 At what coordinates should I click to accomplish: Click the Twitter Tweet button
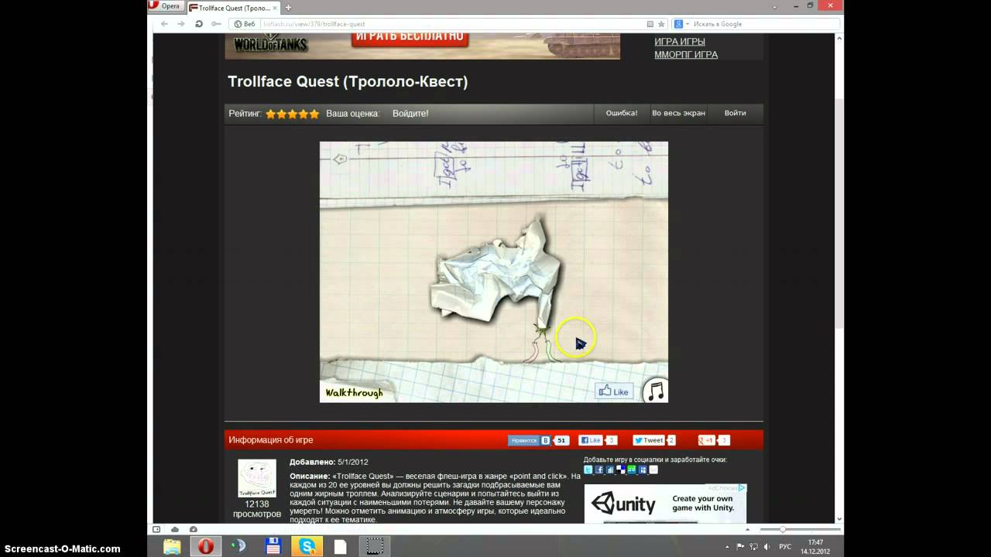[x=649, y=440]
